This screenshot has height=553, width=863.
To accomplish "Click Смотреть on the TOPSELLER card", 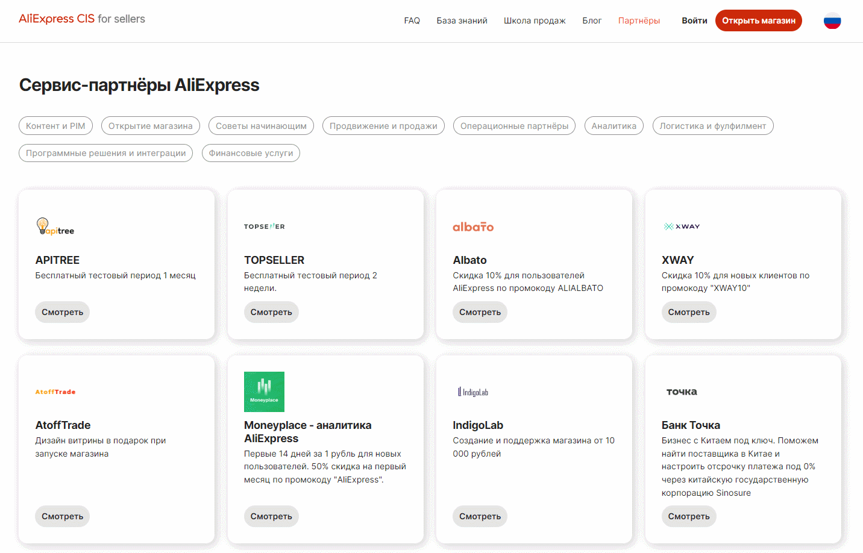I will pyautogui.click(x=271, y=312).
